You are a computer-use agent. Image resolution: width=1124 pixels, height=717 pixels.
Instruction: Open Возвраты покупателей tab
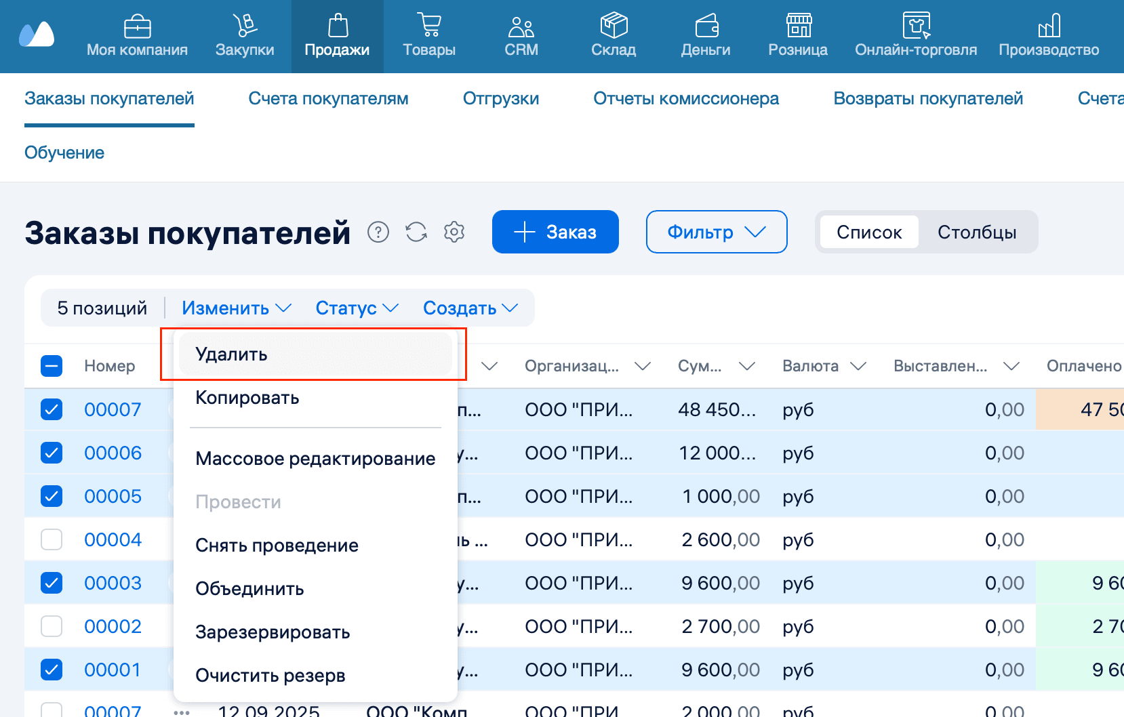tap(928, 99)
